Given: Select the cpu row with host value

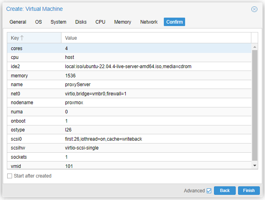Looking at the screenshot, I should pyautogui.click(x=129, y=57).
